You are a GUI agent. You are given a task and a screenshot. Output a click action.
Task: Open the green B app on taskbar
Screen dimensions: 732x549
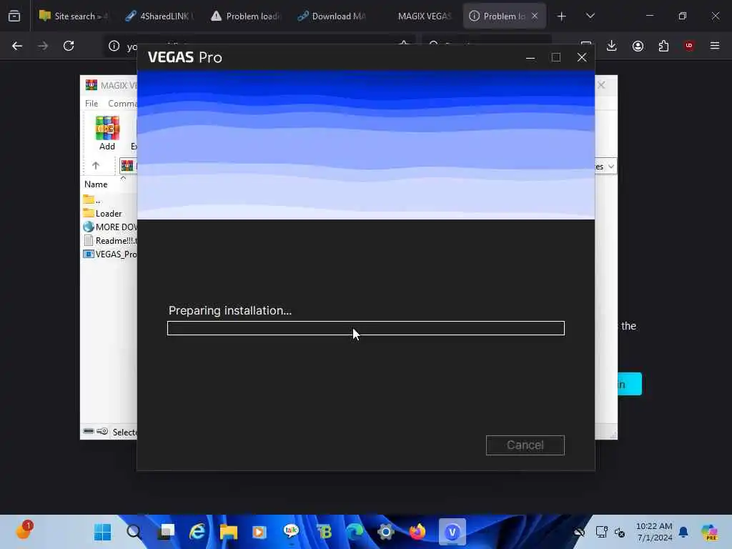[x=324, y=532]
